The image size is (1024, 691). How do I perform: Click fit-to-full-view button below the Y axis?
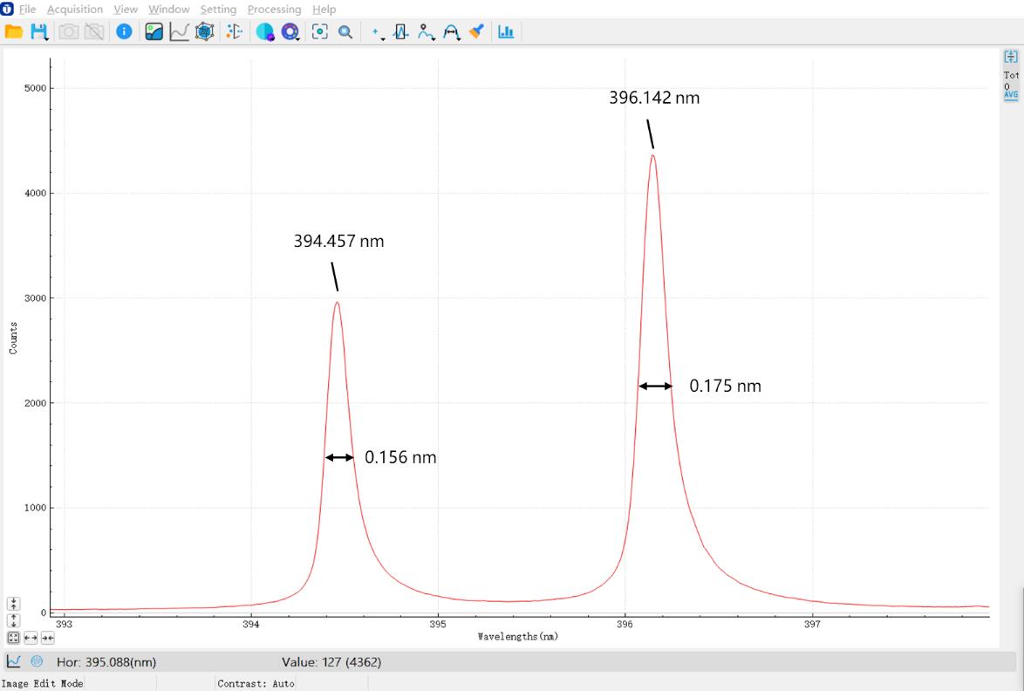point(14,638)
